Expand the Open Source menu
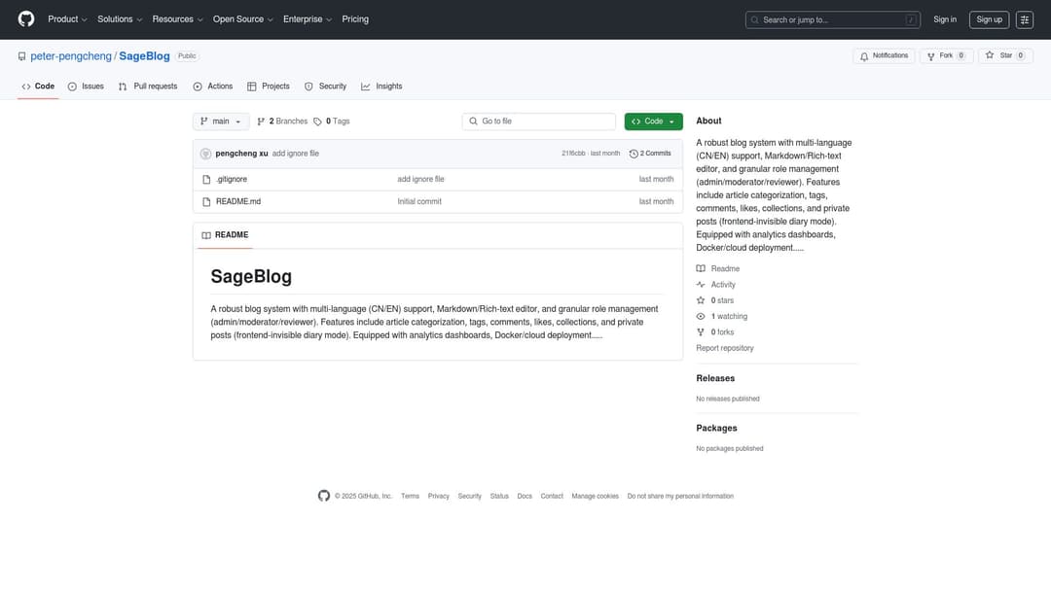The height and width of the screenshot is (591, 1051). (242, 19)
